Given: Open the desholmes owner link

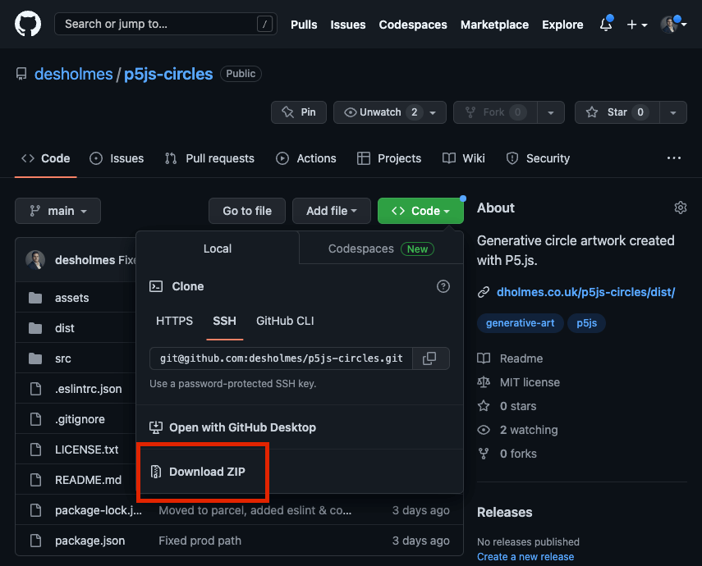Looking at the screenshot, I should coord(73,74).
